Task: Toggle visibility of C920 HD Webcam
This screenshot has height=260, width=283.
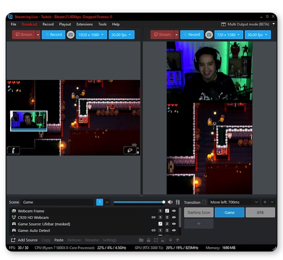Action: pos(174,218)
